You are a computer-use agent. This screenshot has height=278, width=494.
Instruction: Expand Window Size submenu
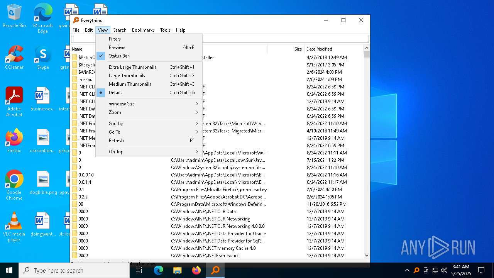[x=149, y=104]
